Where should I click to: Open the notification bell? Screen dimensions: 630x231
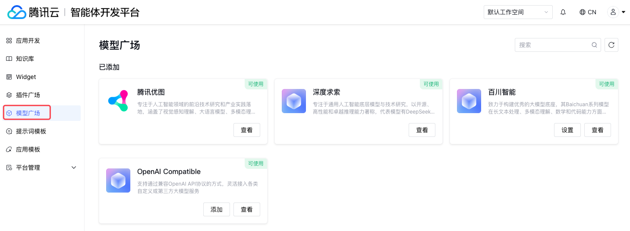563,12
